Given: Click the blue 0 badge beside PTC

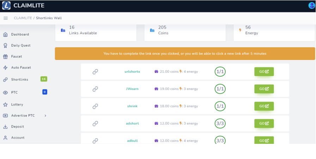Looking at the screenshot, I should pyautogui.click(x=45, y=92).
